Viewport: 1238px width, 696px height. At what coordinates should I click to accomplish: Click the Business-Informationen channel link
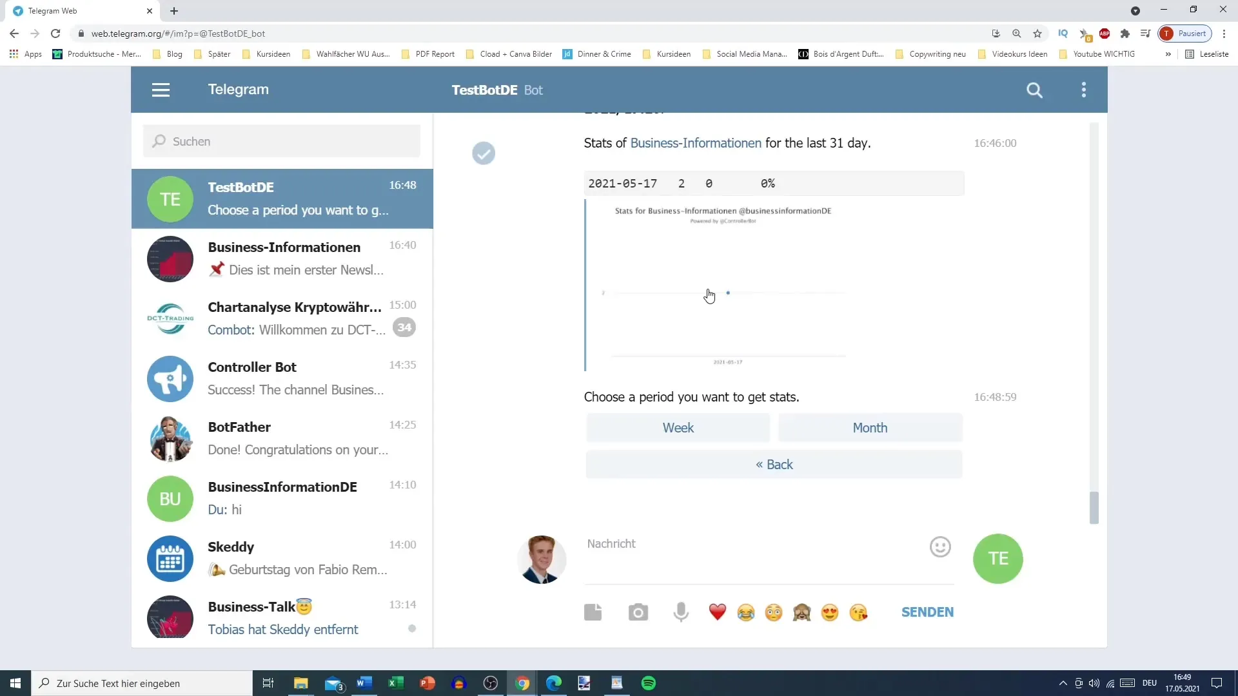point(696,143)
